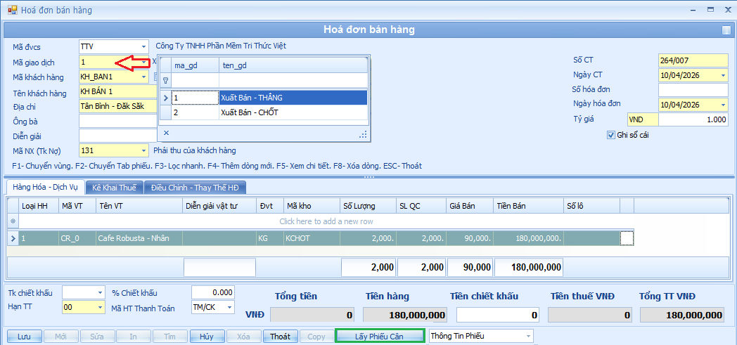Close the transaction code popup with X
Image resolution: width=737 pixels, height=345 pixels.
pyautogui.click(x=166, y=132)
